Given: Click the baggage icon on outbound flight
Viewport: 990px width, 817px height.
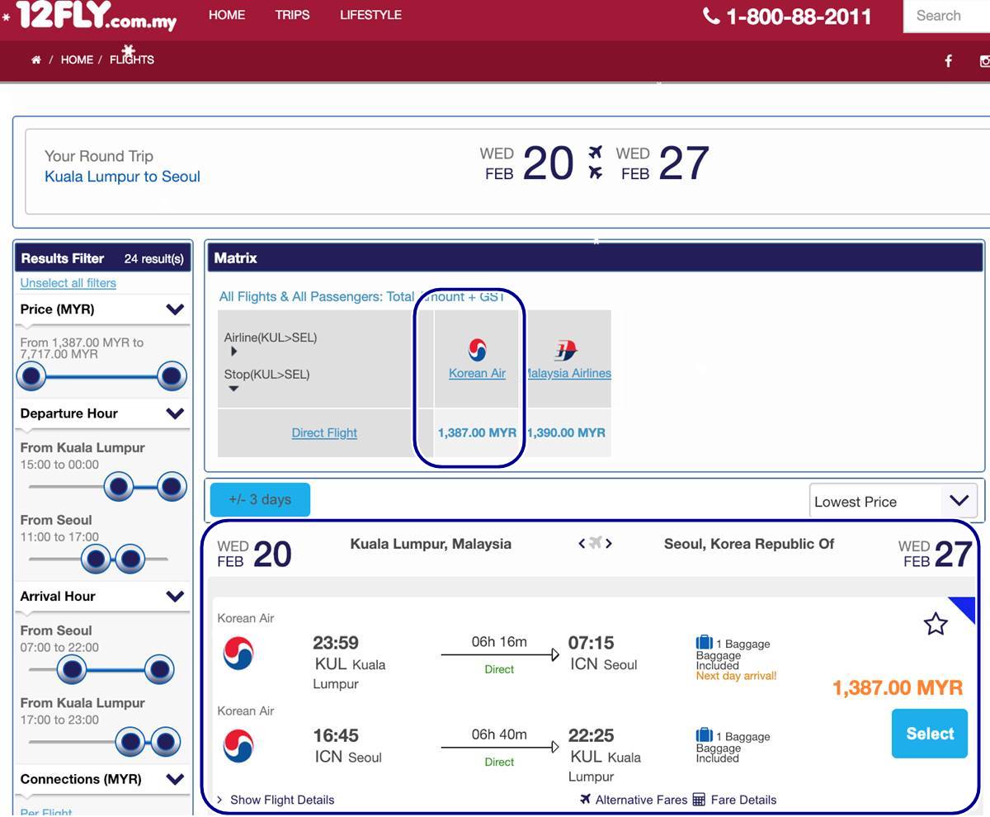Looking at the screenshot, I should 704,643.
